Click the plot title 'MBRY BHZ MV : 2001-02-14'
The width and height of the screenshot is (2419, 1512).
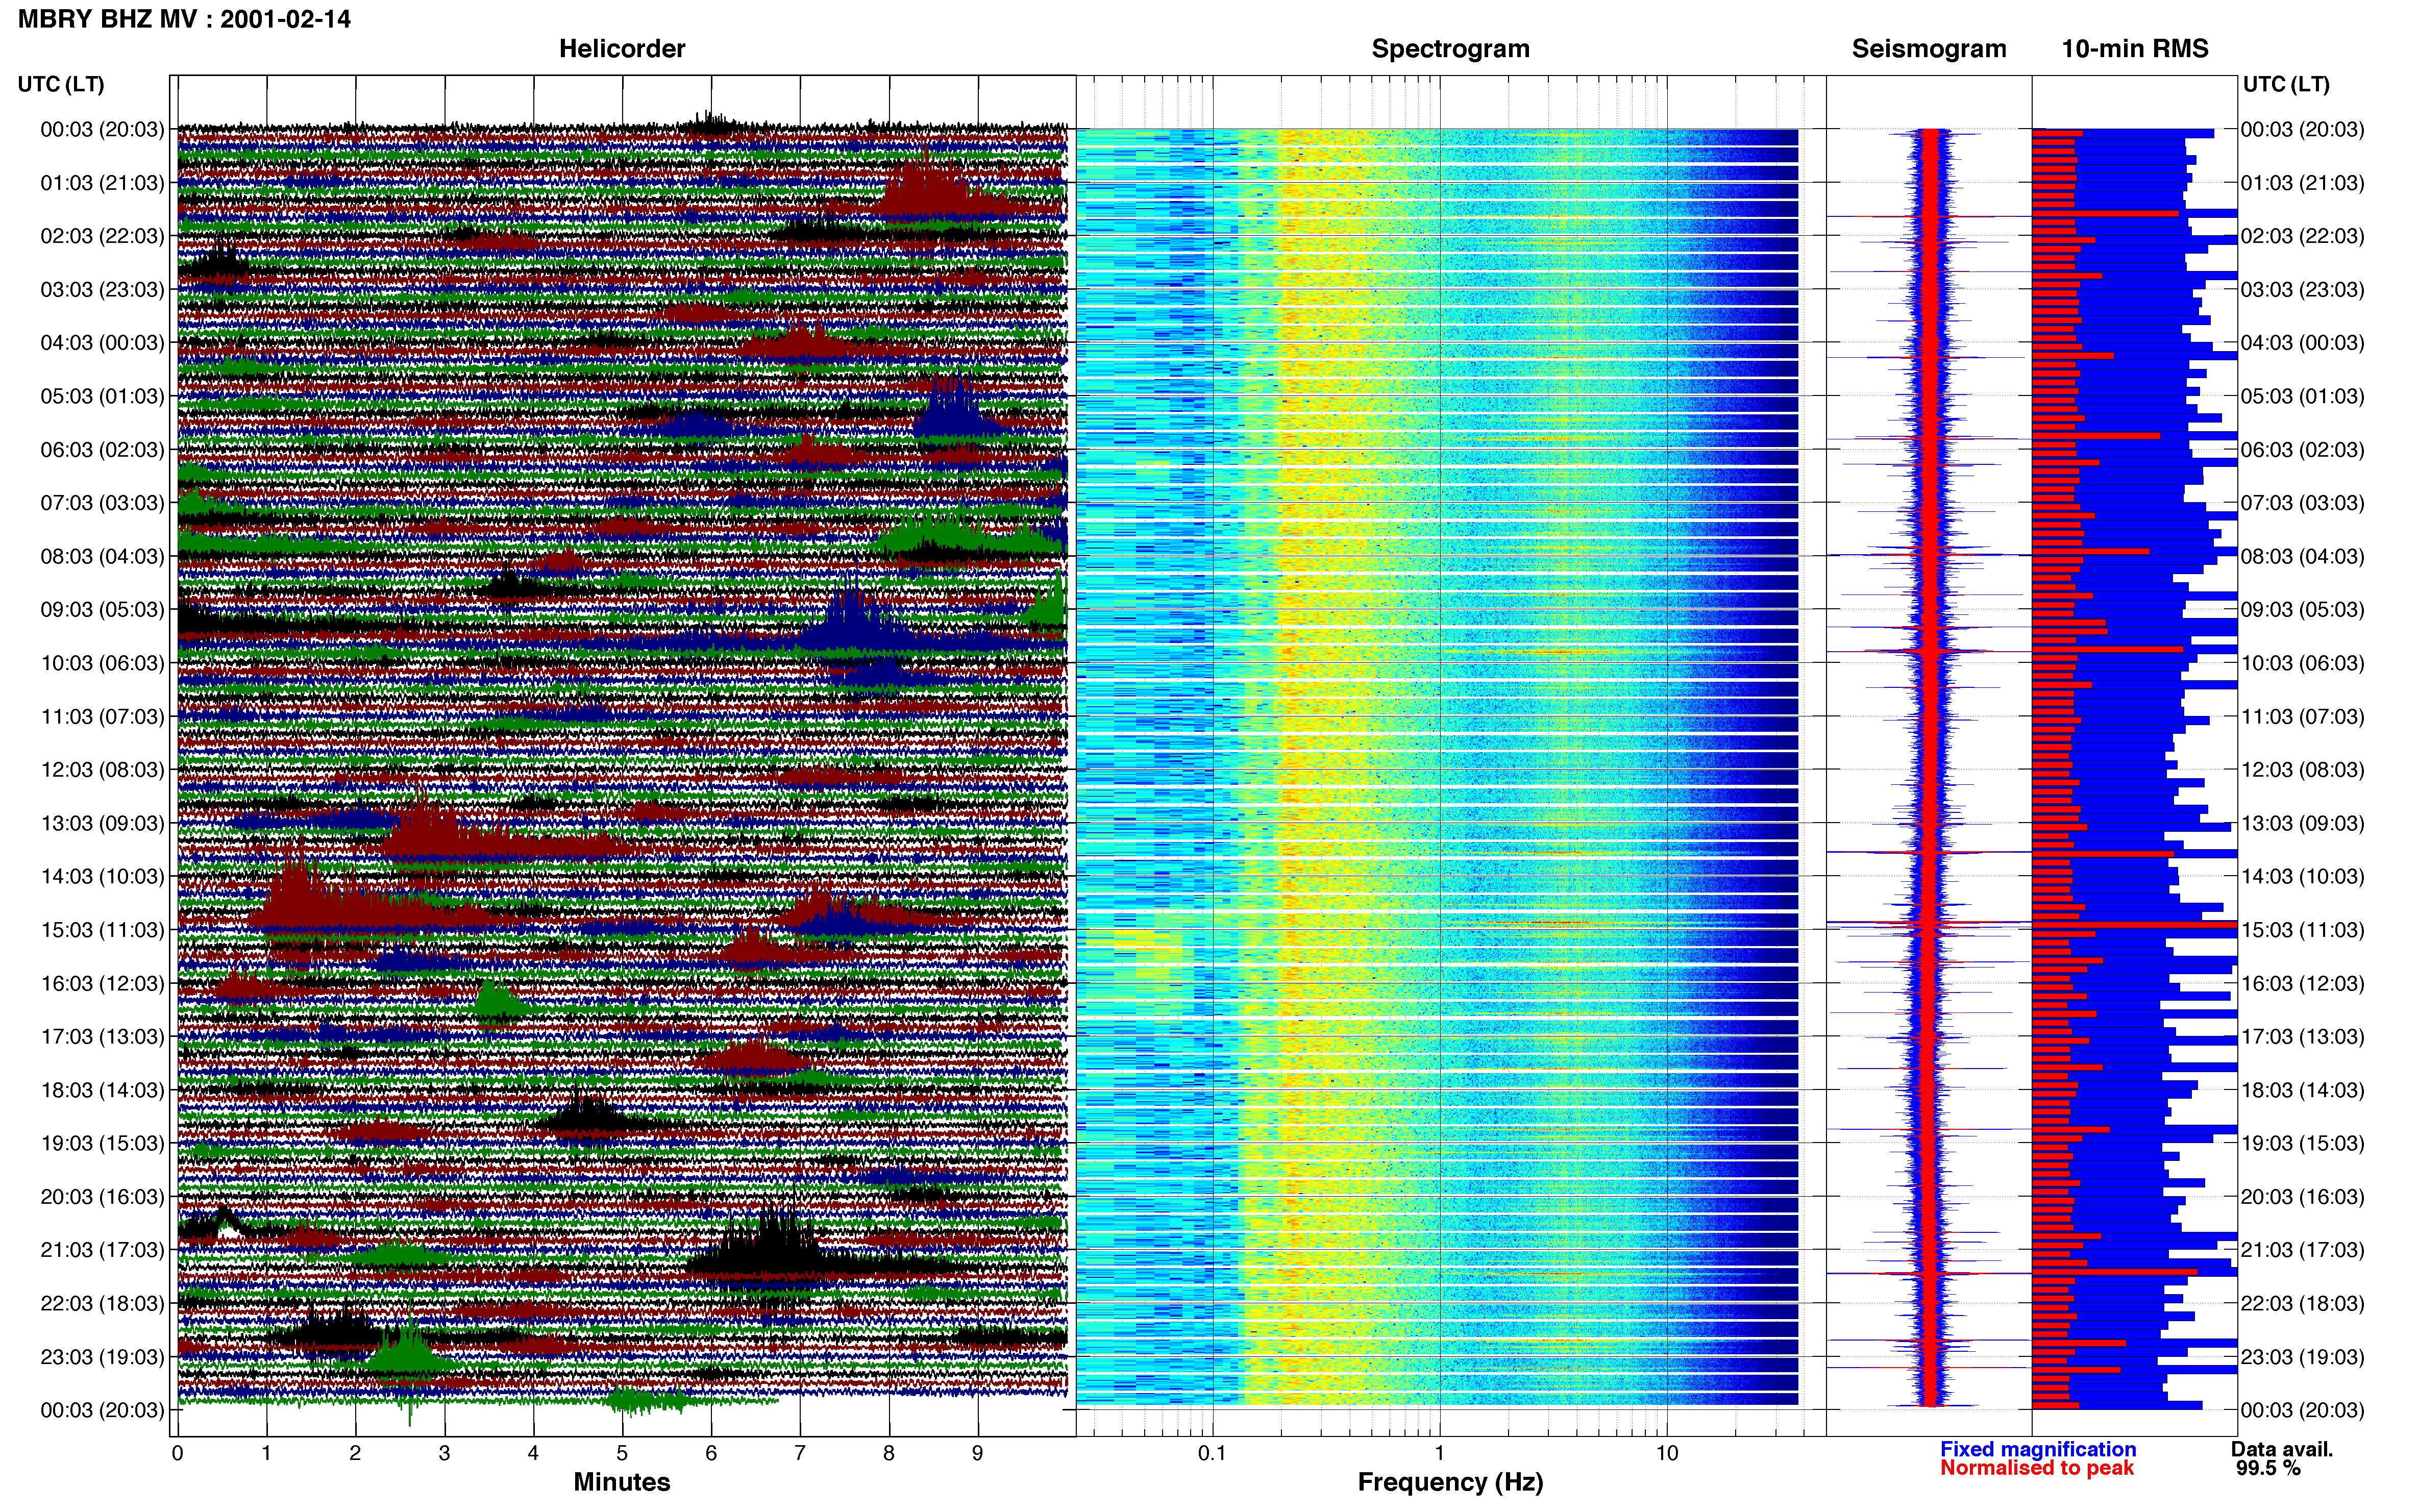coord(184,19)
